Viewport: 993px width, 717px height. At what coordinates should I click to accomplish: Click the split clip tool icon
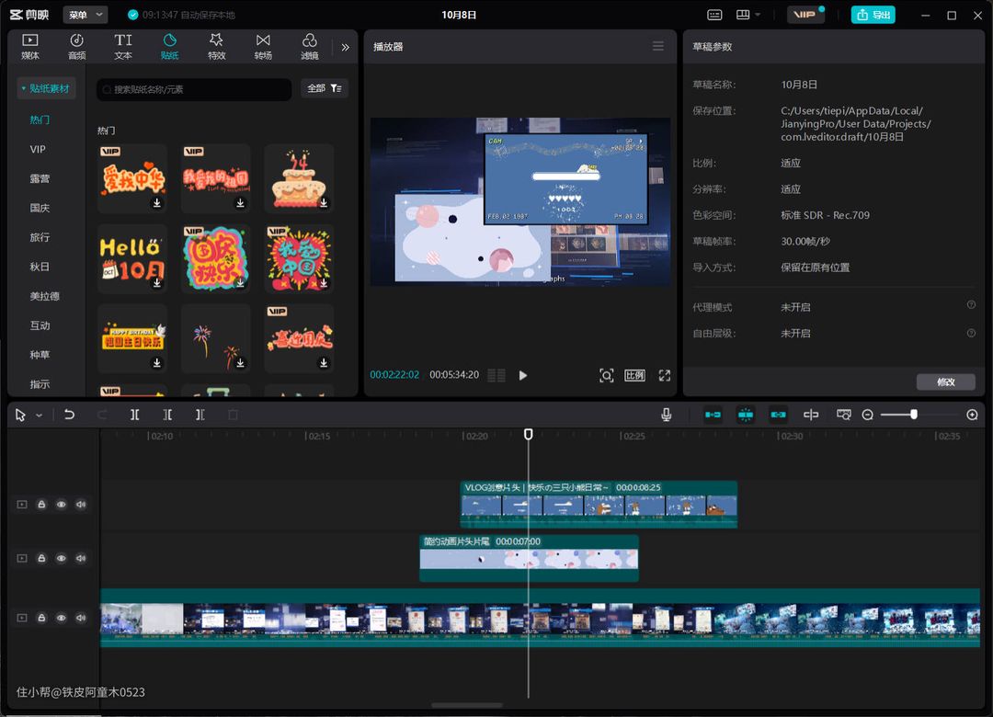(x=134, y=415)
